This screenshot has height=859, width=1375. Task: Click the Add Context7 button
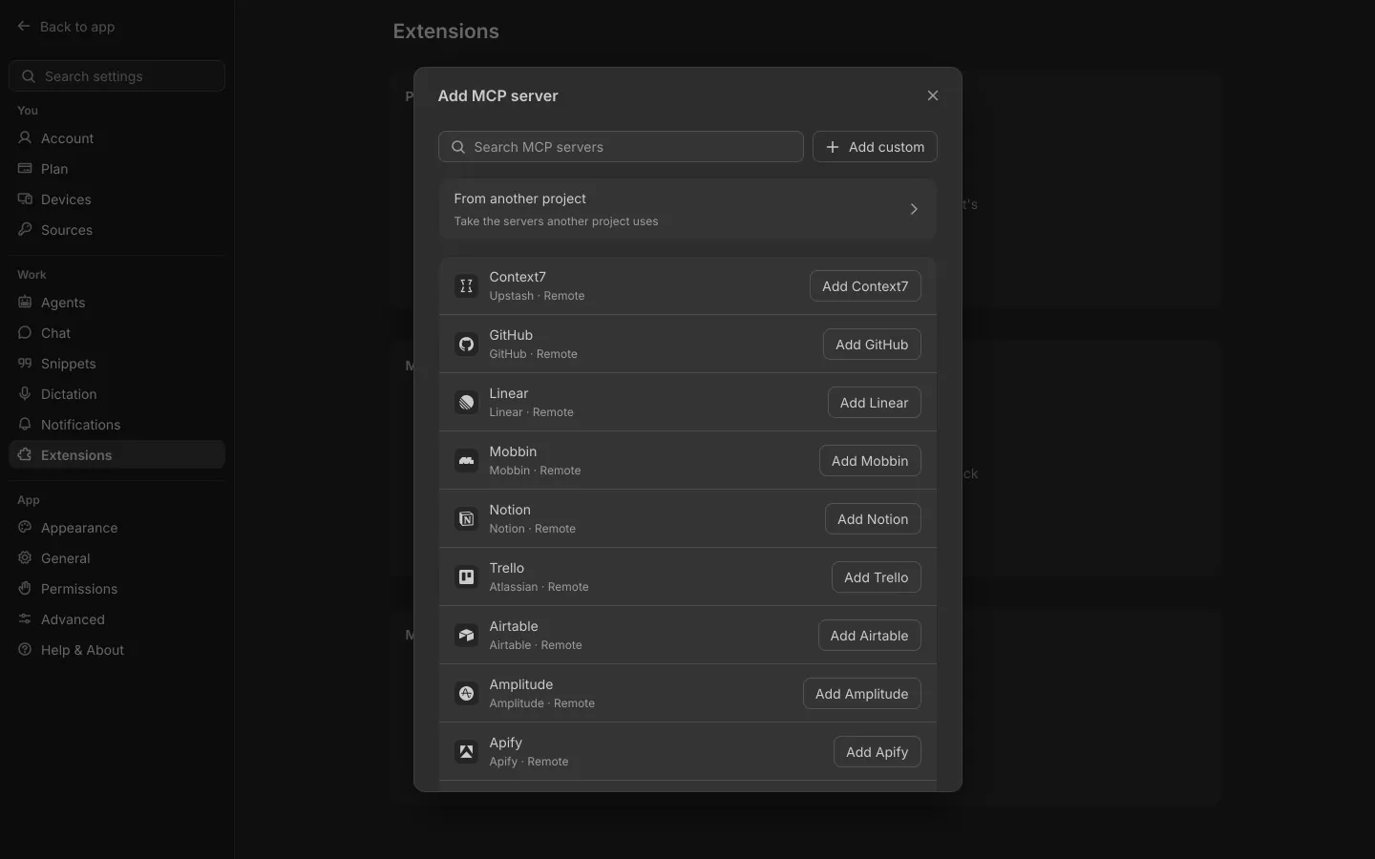point(865,286)
